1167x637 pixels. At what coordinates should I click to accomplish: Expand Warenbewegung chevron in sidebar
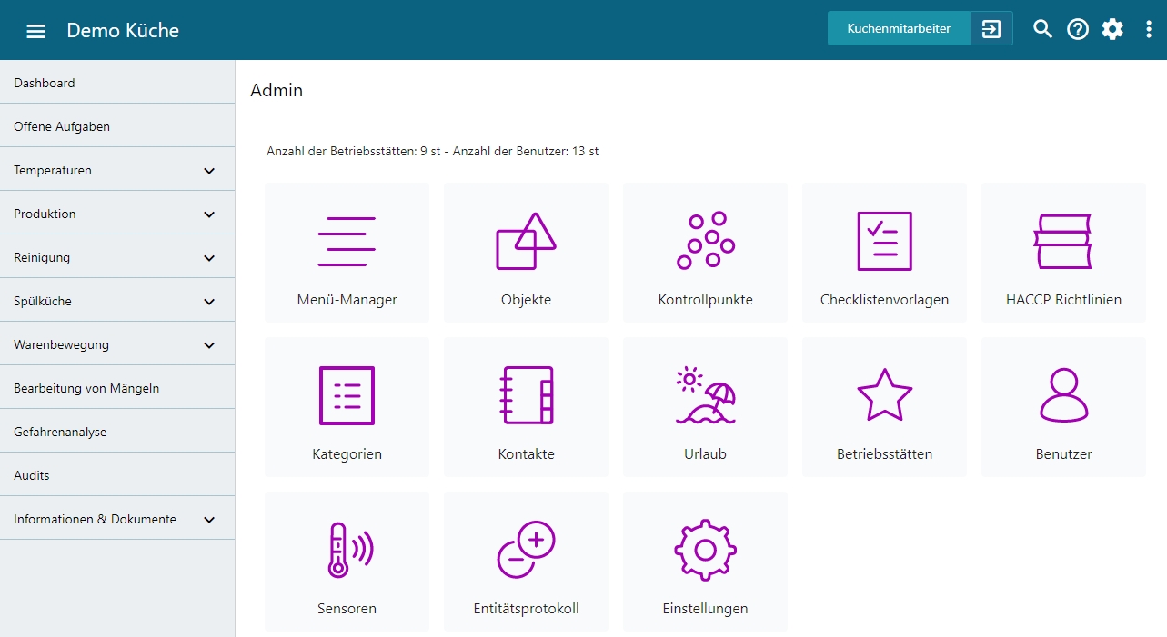[209, 345]
